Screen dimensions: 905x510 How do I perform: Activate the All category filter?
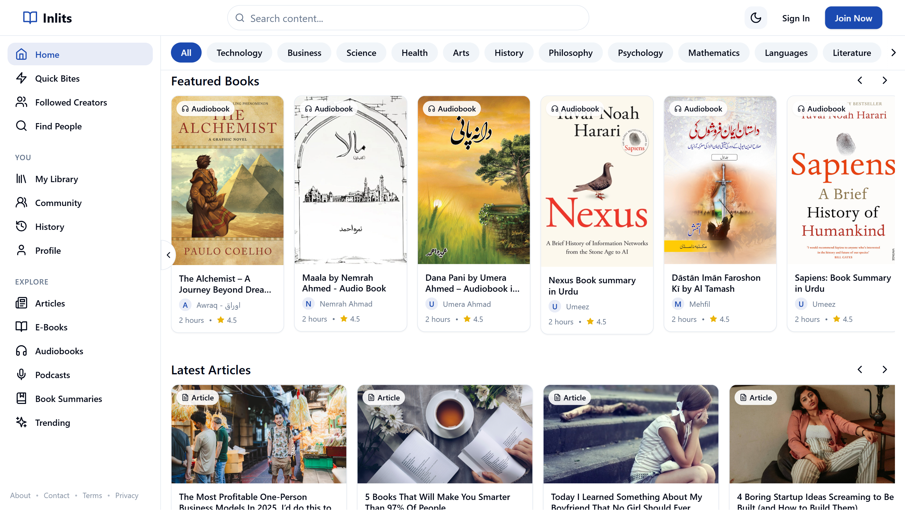point(186,53)
